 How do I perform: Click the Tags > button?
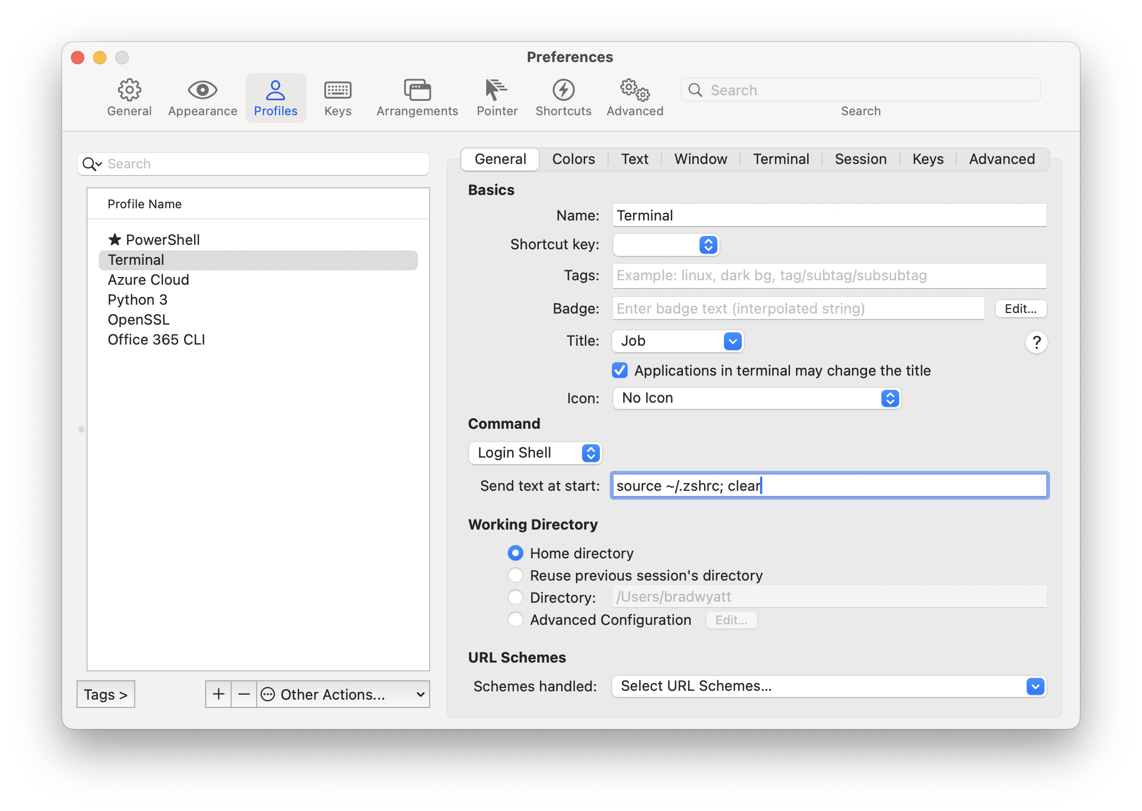click(105, 694)
